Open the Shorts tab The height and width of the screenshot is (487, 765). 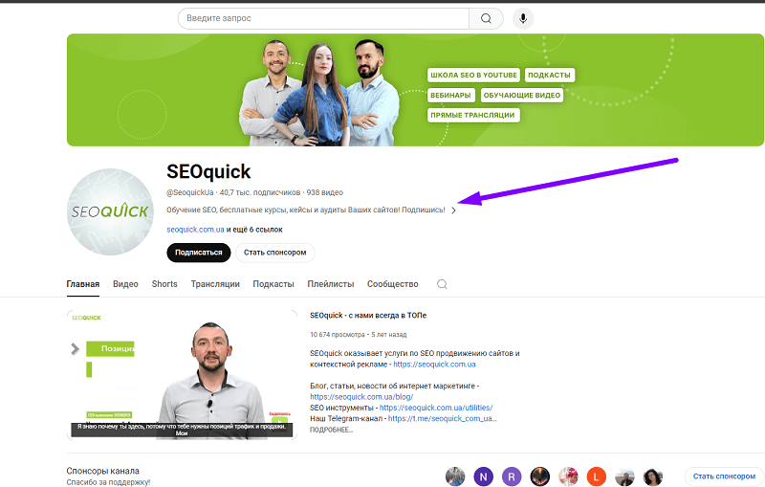(x=164, y=284)
